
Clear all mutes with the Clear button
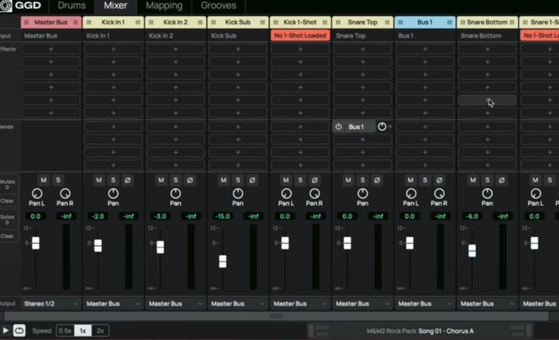click(x=7, y=200)
